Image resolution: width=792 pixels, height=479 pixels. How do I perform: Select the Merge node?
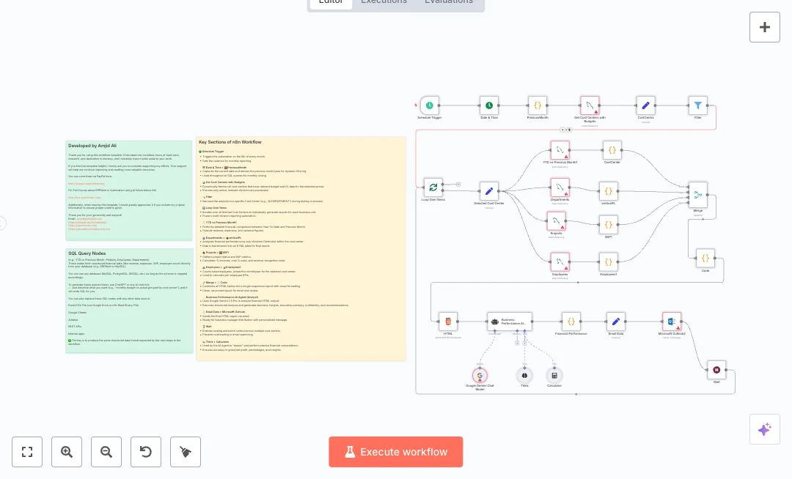coord(697,195)
